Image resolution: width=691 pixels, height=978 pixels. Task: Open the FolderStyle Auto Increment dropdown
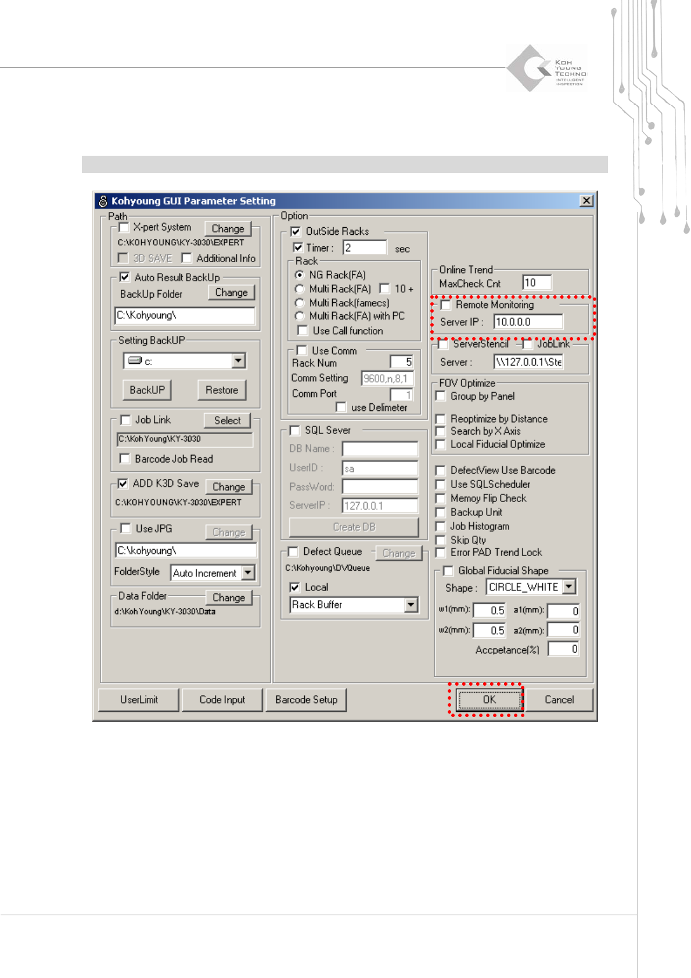(x=248, y=573)
